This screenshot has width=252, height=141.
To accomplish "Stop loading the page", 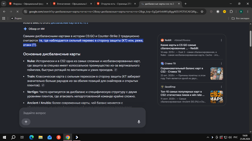I will click(18, 12).
